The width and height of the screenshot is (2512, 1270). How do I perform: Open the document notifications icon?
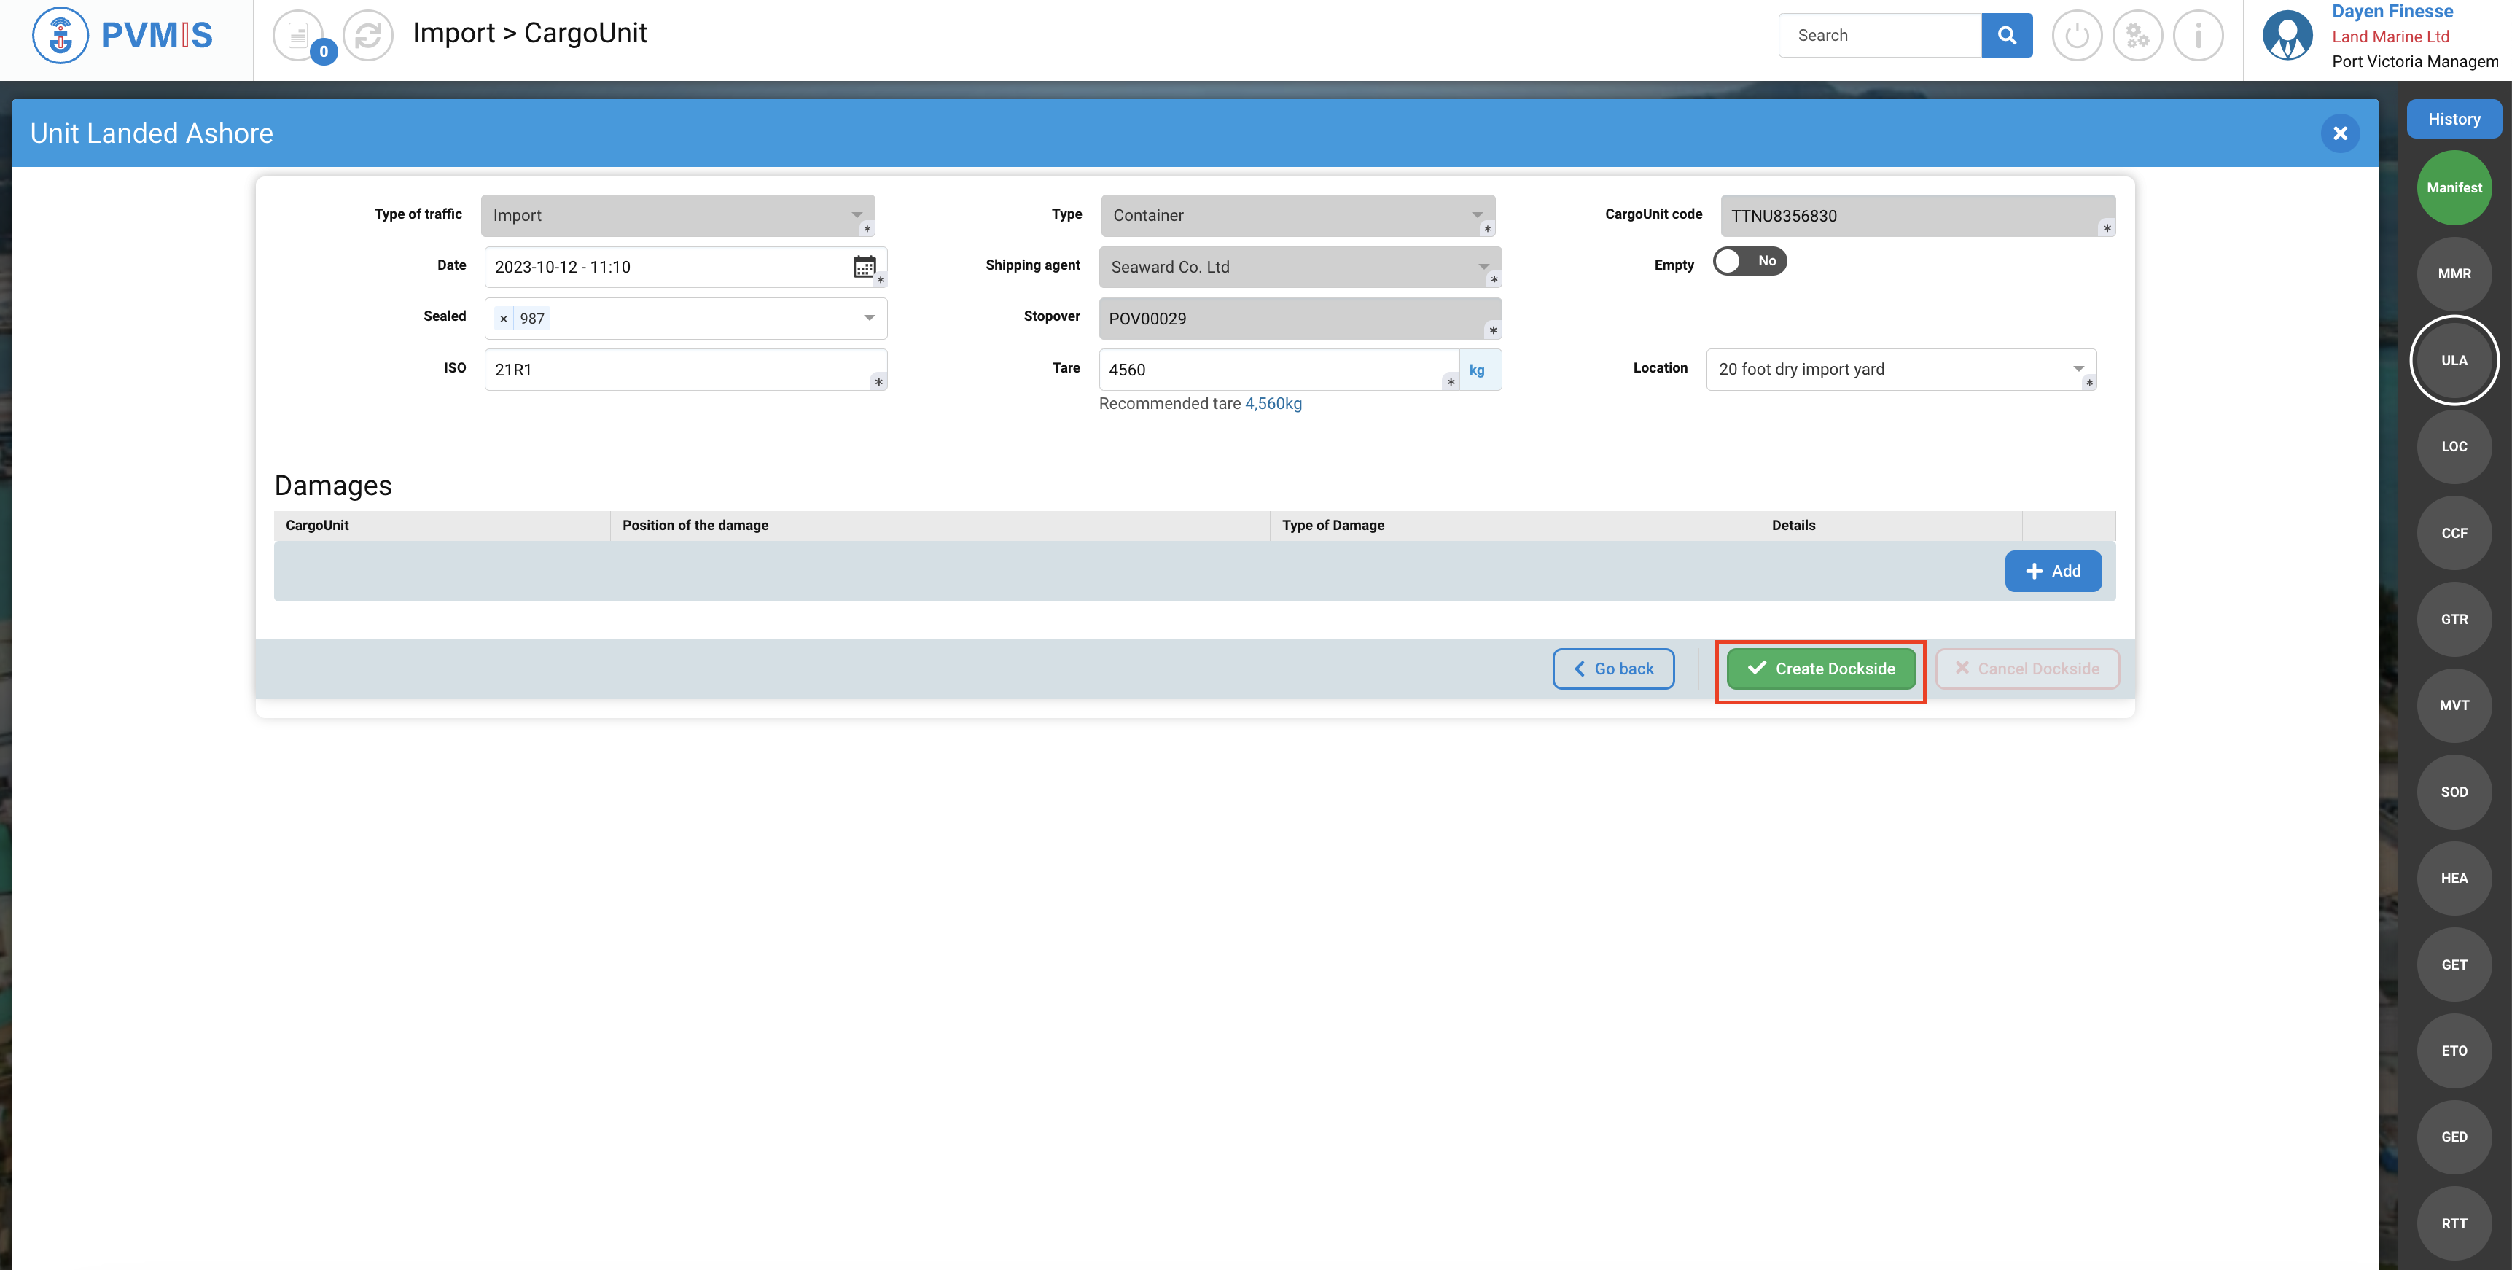(x=298, y=35)
